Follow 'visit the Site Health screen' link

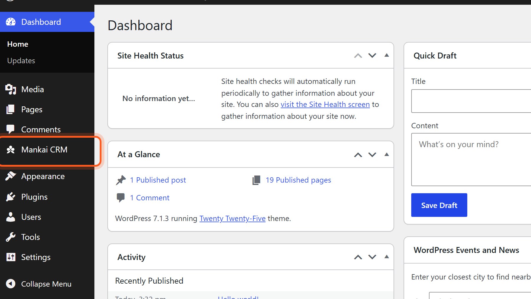tap(325, 104)
